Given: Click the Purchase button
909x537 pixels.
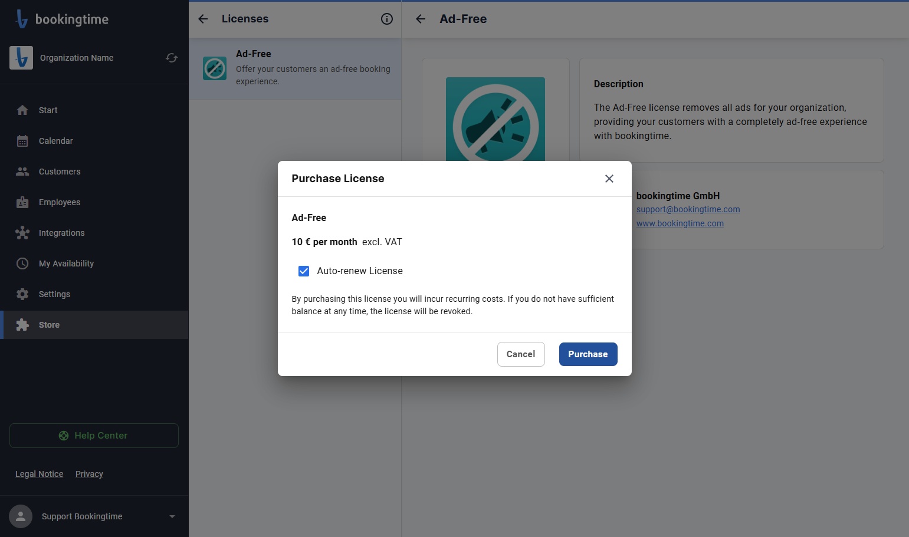Looking at the screenshot, I should pyautogui.click(x=588, y=354).
